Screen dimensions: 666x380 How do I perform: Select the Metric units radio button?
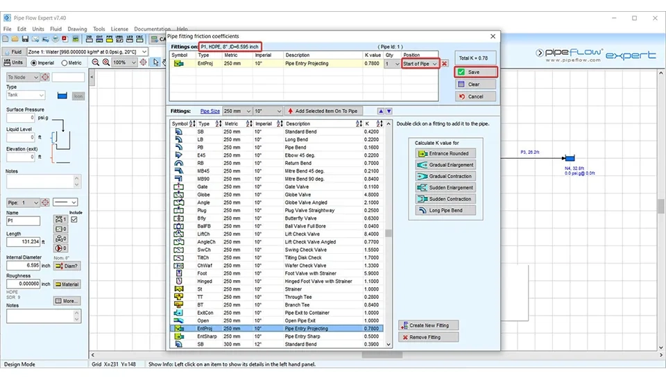[64, 62]
